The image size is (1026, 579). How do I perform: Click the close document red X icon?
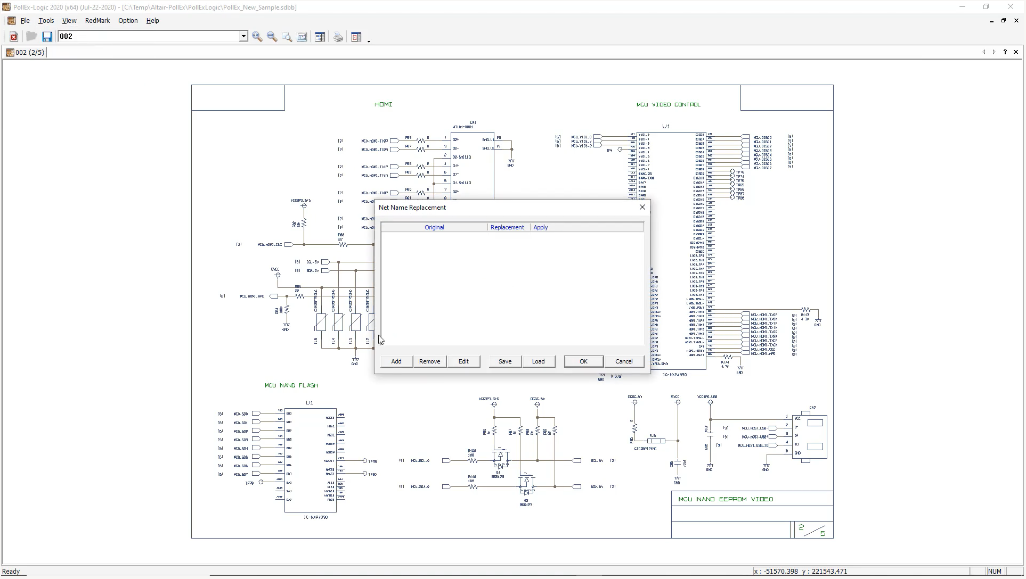click(14, 37)
